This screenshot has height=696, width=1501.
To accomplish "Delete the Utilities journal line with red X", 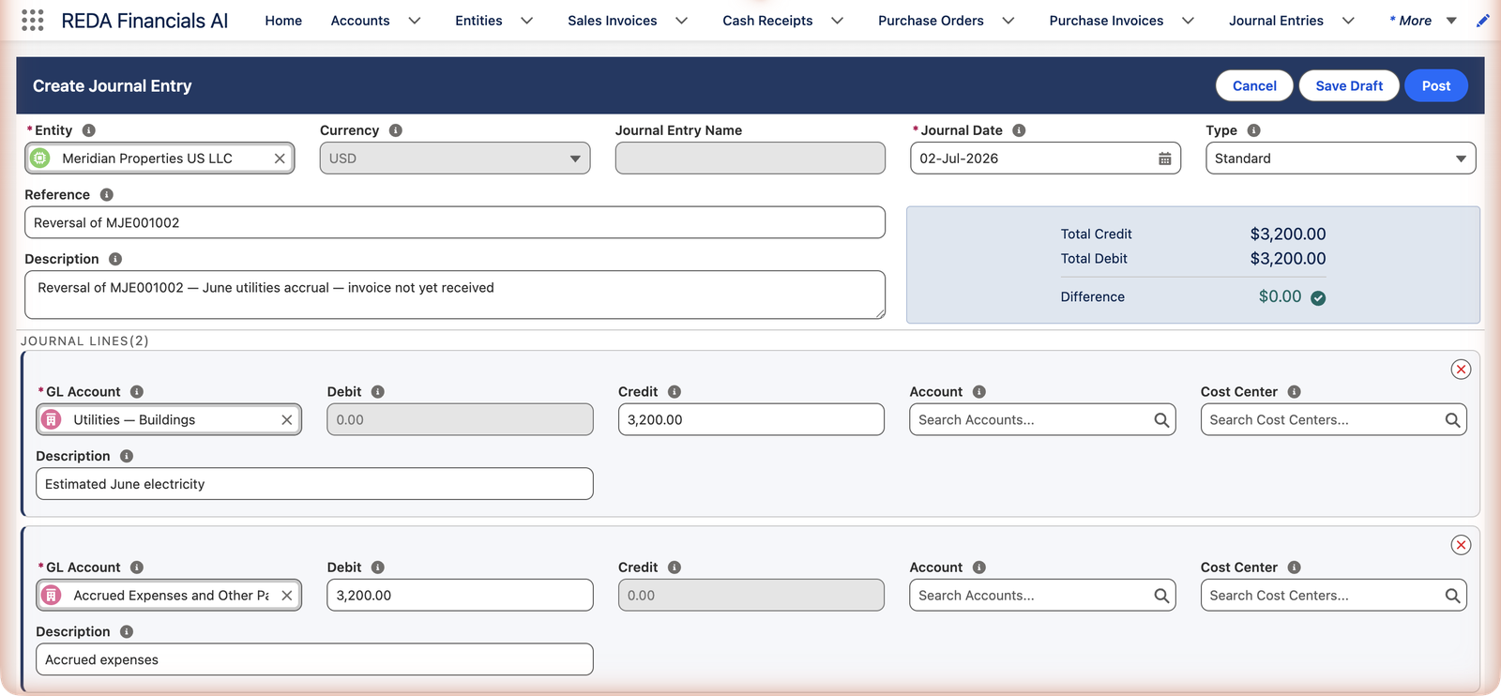I will point(1461,370).
